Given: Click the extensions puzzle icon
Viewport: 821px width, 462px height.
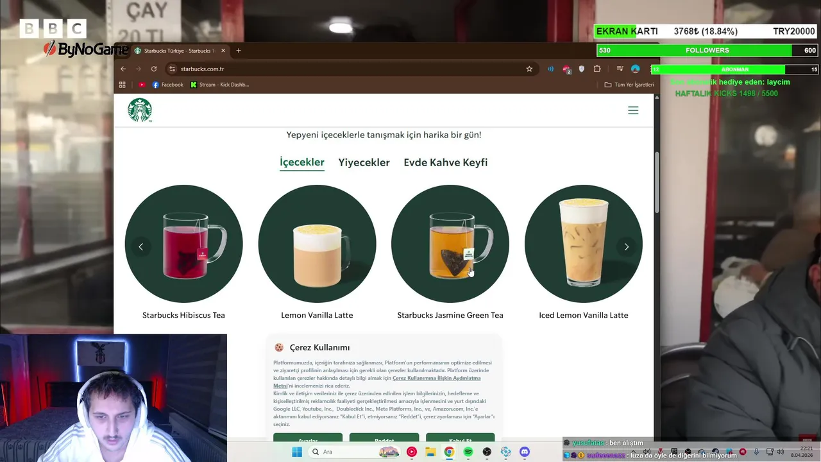Looking at the screenshot, I should pyautogui.click(x=597, y=69).
